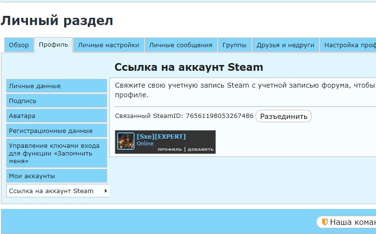This screenshot has width=376, height=234.
Task: Click the arrow beside Ссылка на аккаунт Steam
Action: [106, 191]
